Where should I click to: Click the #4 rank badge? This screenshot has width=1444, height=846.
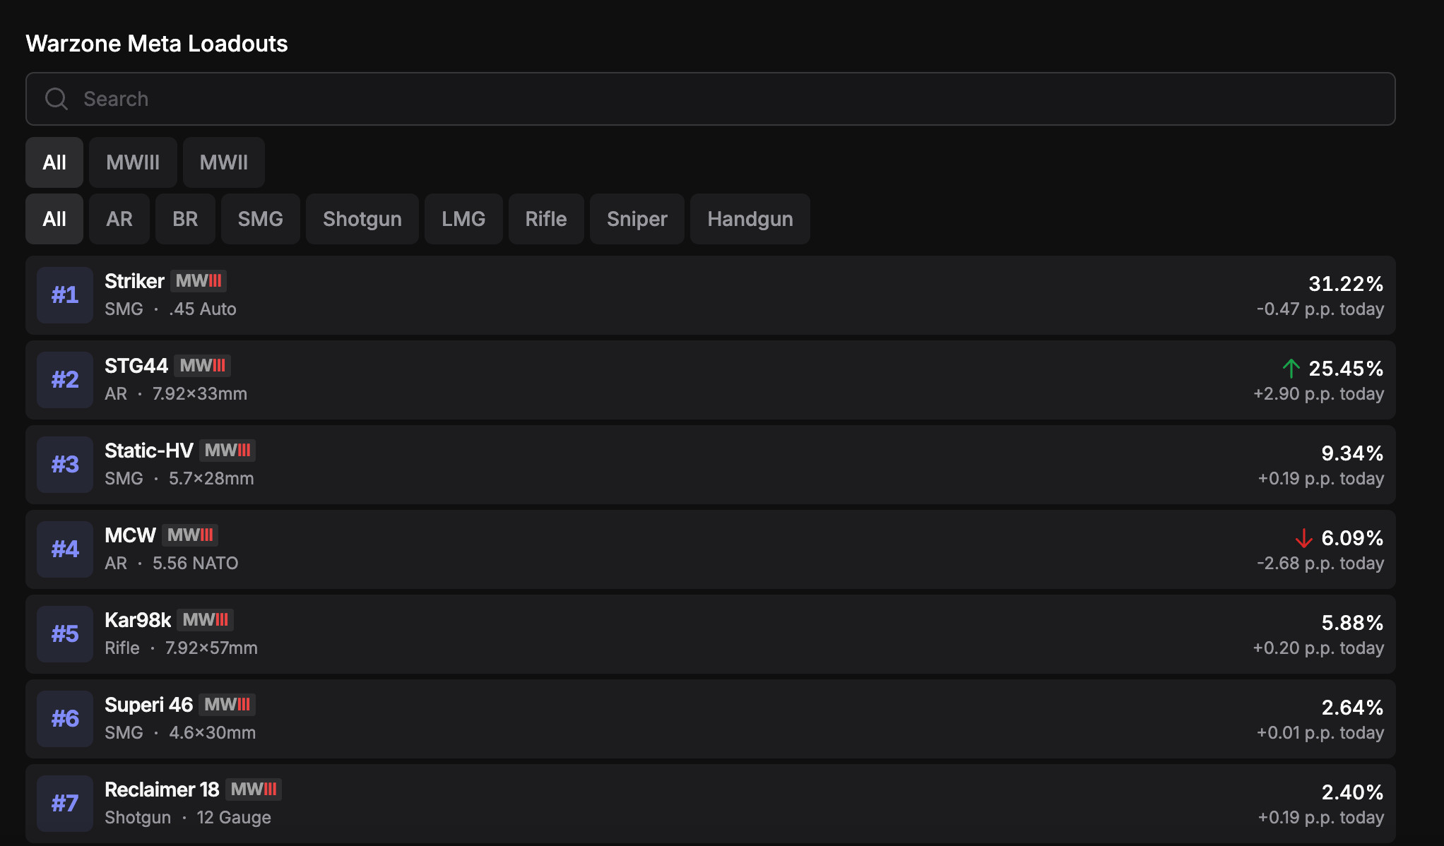click(65, 549)
